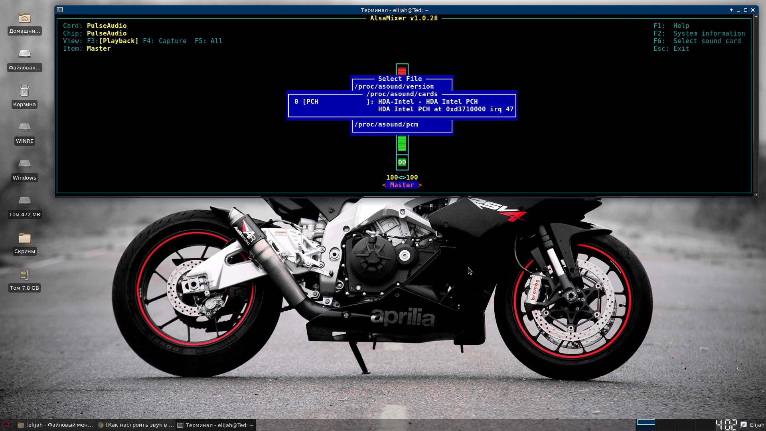Click the Card: PulseAudio value
This screenshot has height=431, width=766.
click(x=107, y=26)
